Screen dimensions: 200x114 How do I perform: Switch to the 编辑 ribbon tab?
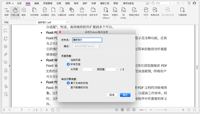pyautogui.click(x=37, y=3)
